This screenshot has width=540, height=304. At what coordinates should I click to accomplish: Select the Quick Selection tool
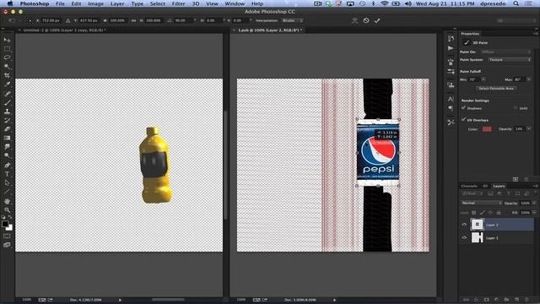pos(7,67)
